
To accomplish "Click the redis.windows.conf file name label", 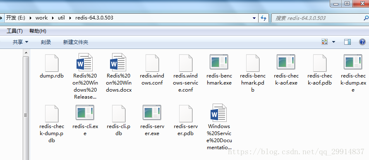I will click(152, 80).
